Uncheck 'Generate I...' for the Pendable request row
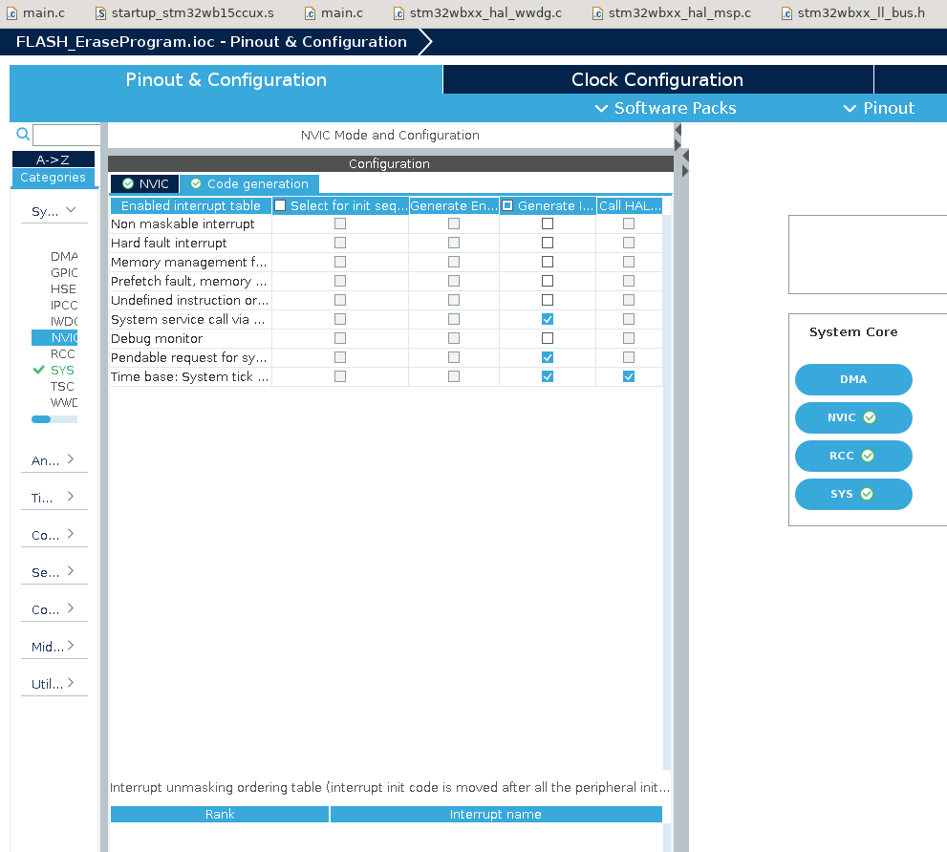947x852 pixels. [548, 357]
